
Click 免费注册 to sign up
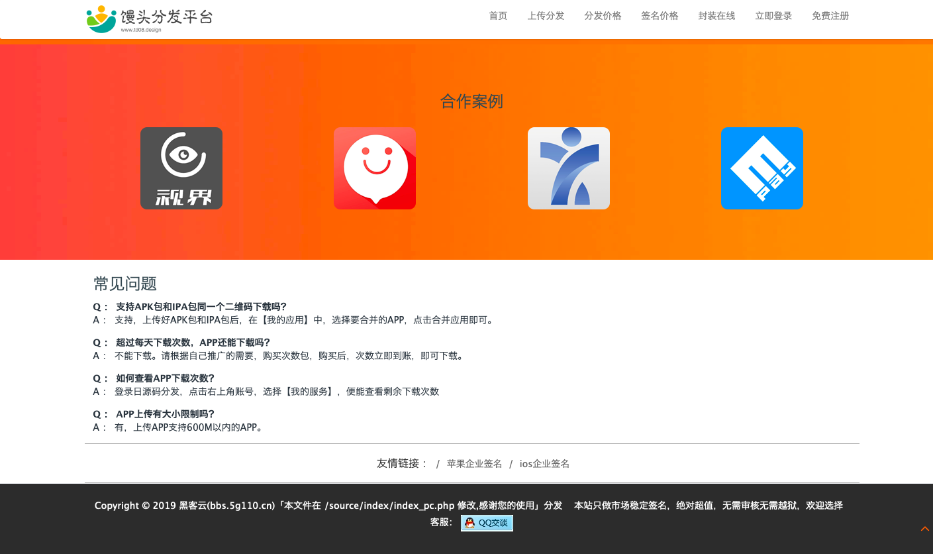coord(830,16)
